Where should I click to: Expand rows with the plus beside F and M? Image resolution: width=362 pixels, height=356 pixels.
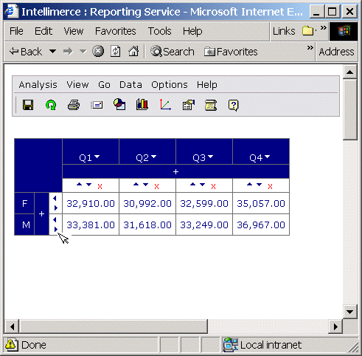click(x=41, y=213)
